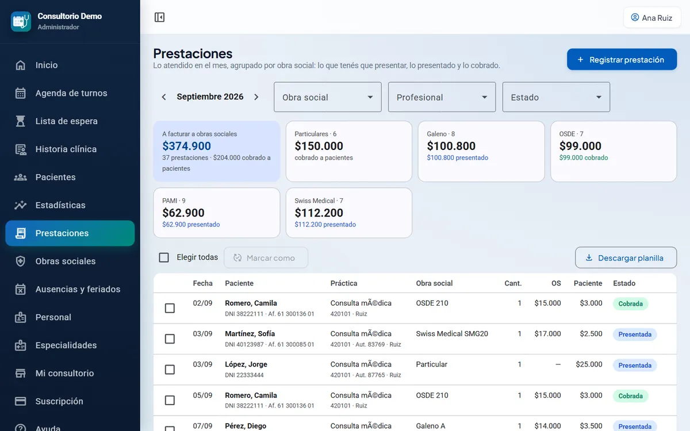
Task: Click the Consultorio Demo logo icon
Action: (x=21, y=21)
